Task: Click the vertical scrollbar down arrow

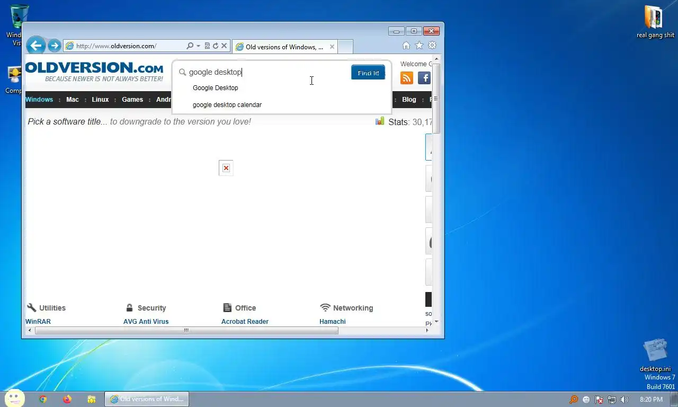Action: (x=436, y=322)
